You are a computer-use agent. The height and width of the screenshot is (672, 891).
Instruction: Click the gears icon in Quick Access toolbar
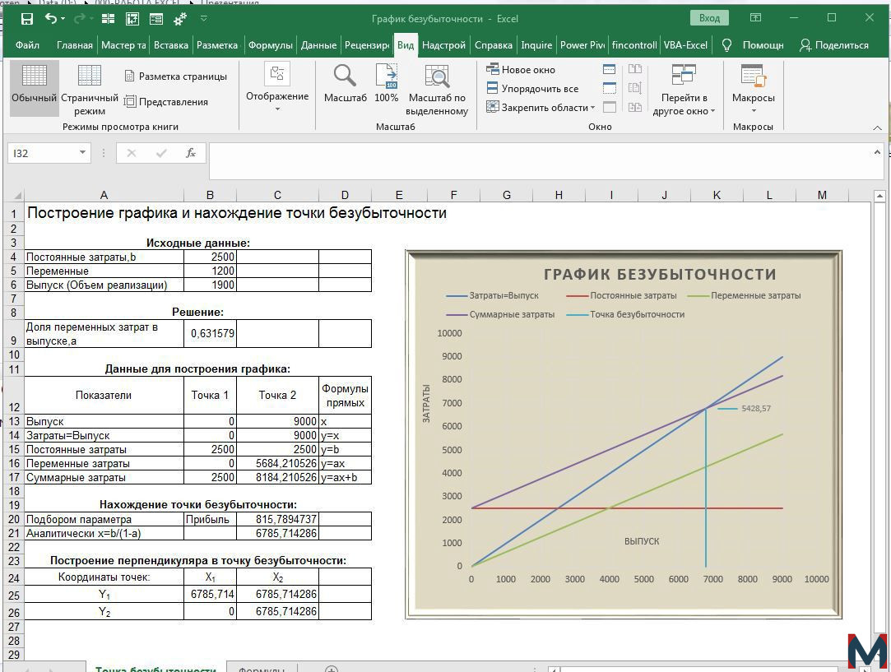[180, 19]
